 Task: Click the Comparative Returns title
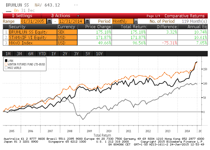[x=185, y=16]
